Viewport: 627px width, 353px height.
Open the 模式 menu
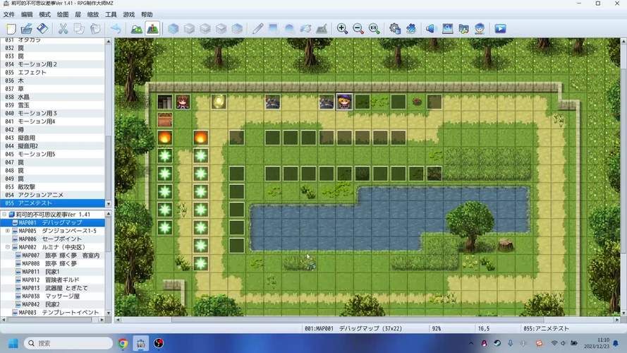[x=45, y=14]
